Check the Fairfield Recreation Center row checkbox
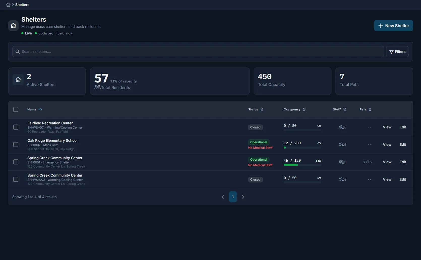421x260 pixels. (x=16, y=127)
